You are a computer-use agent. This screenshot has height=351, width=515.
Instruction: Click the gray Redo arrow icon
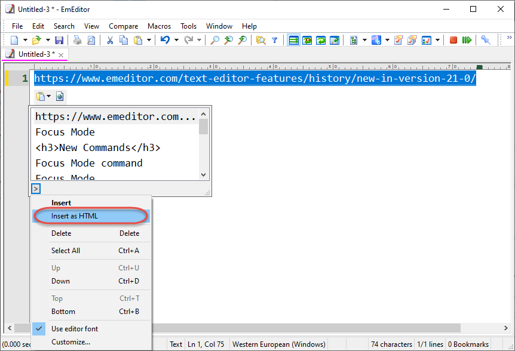click(189, 40)
